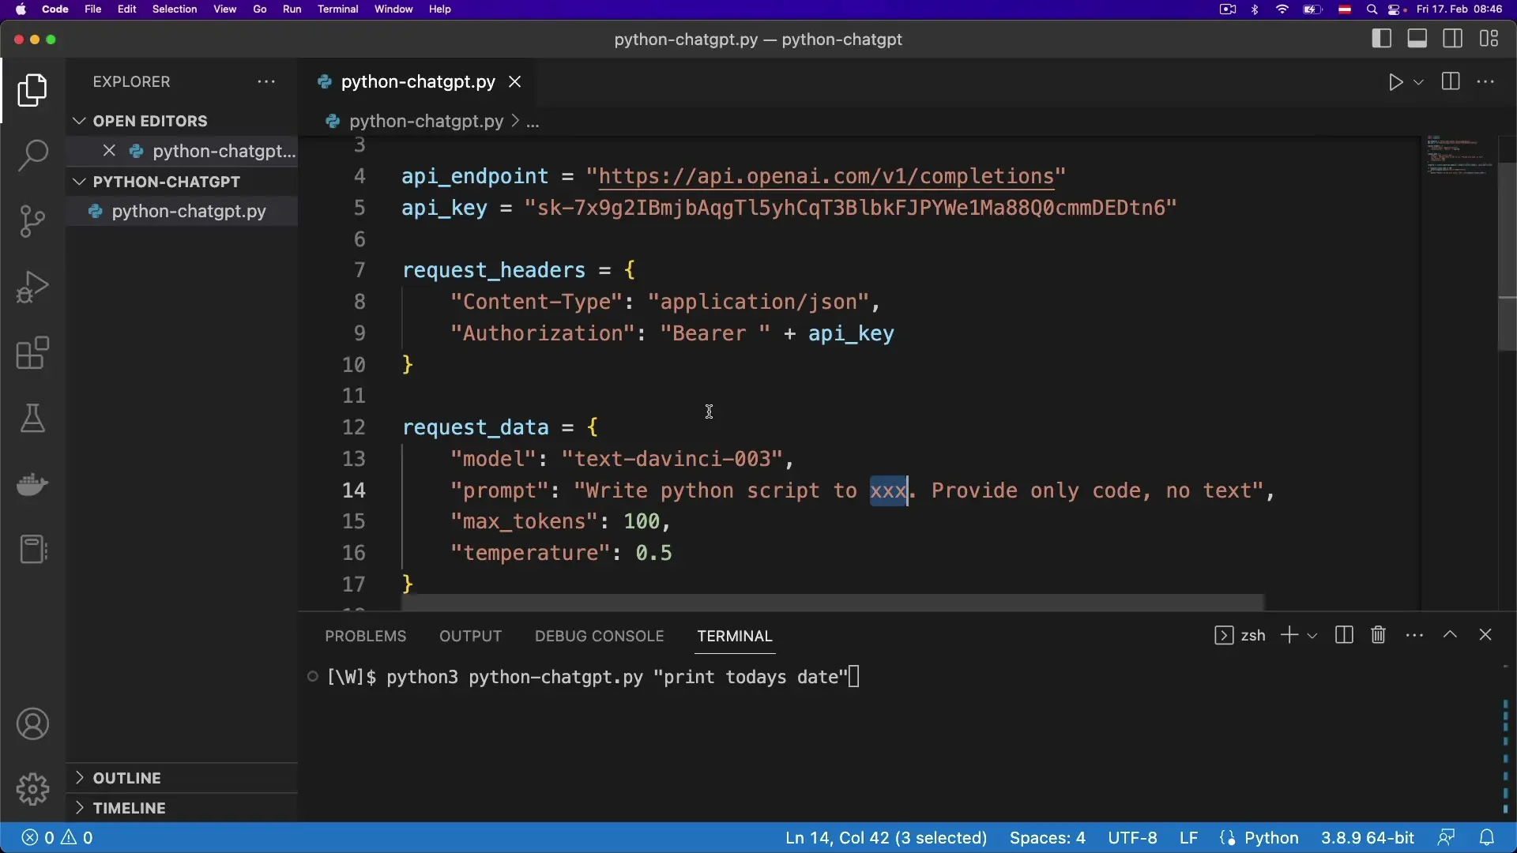Change end of line sequence LF
Screen dimensions: 1517x853
(1189, 838)
